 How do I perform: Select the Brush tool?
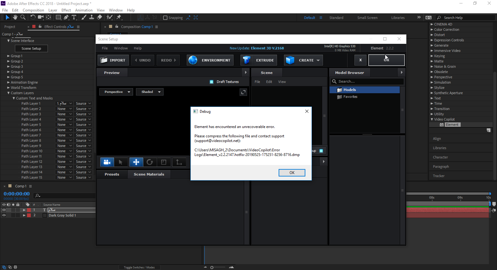[84, 17]
